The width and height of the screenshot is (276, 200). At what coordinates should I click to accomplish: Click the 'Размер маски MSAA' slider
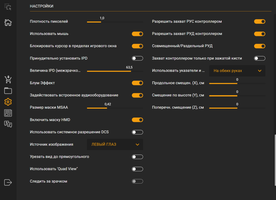115,108
